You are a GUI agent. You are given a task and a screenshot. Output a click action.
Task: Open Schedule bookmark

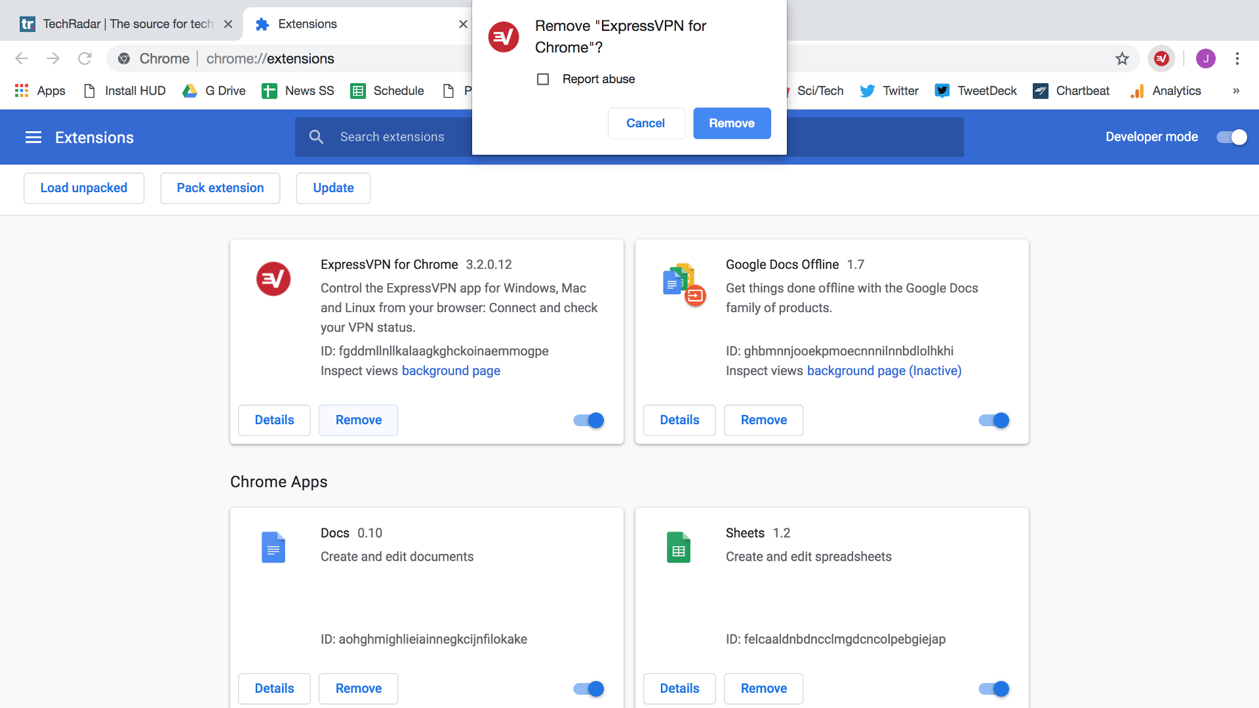(x=387, y=90)
